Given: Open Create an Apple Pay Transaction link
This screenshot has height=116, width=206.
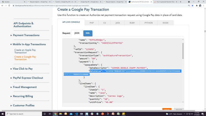Looking at the screenshot, I should click(x=25, y=51).
